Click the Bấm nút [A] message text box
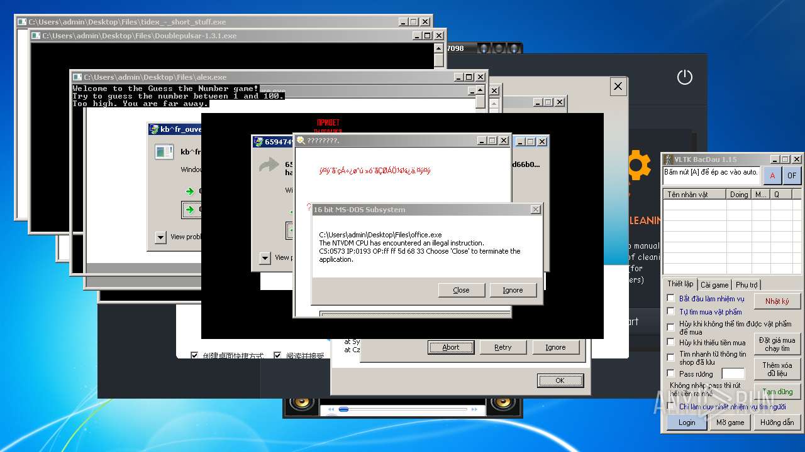This screenshot has width=805, height=452. click(712, 176)
